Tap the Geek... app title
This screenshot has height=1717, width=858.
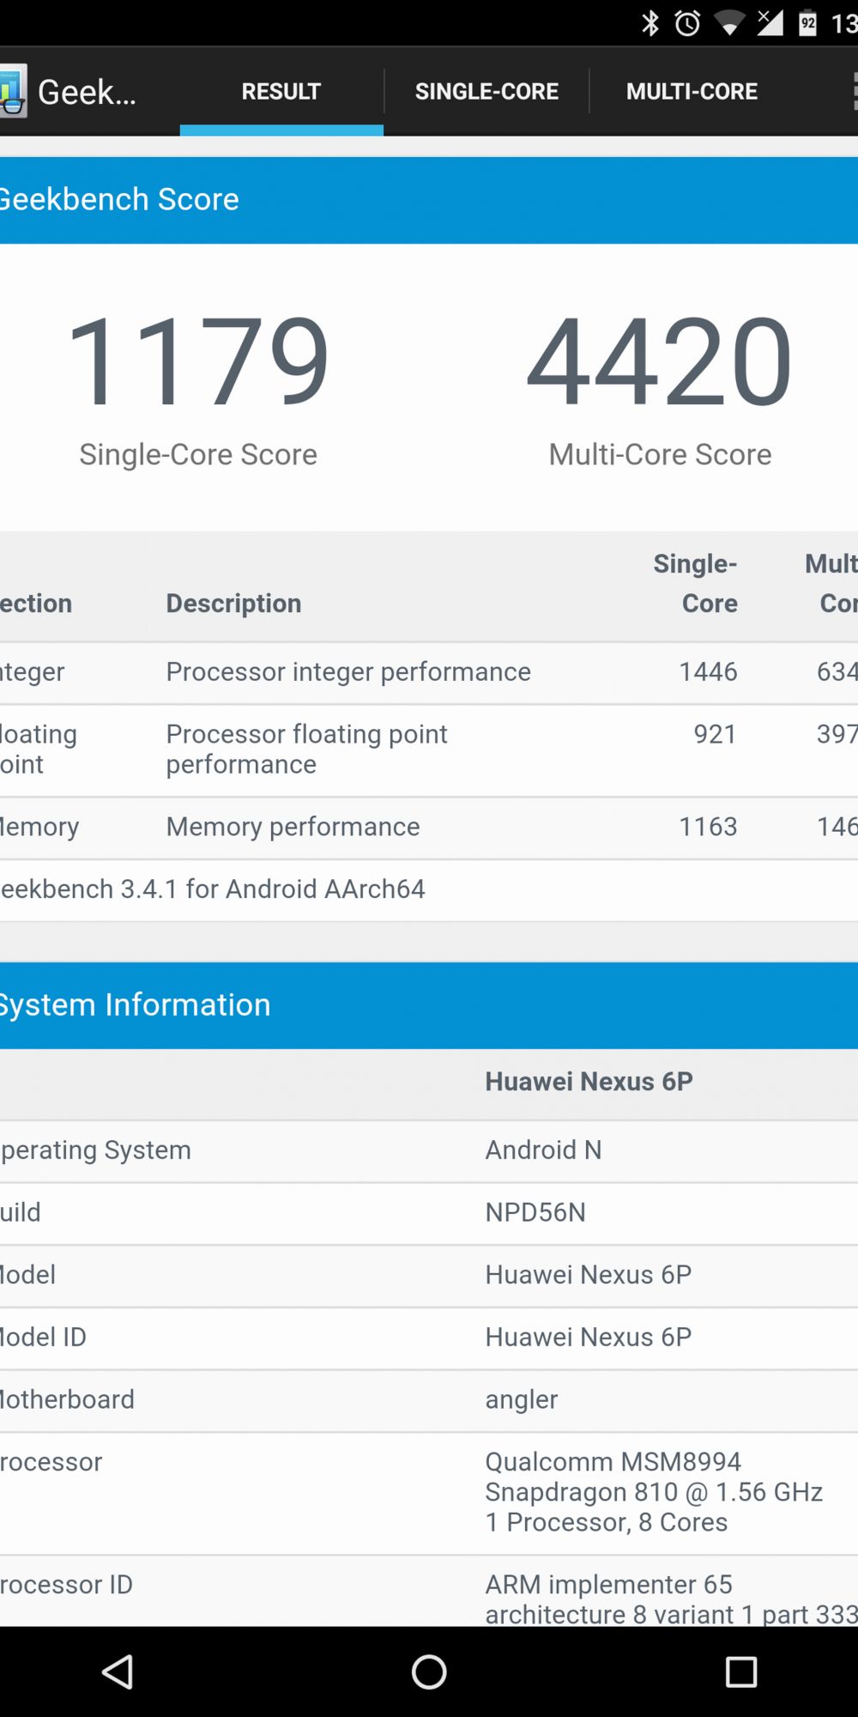click(x=87, y=92)
